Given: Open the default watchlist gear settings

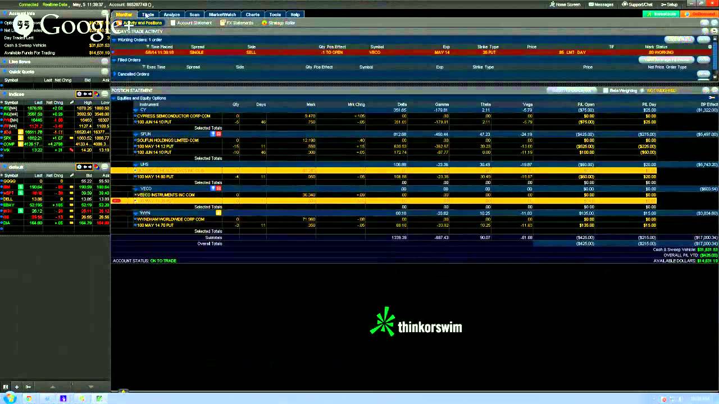Looking at the screenshot, I should [79, 167].
